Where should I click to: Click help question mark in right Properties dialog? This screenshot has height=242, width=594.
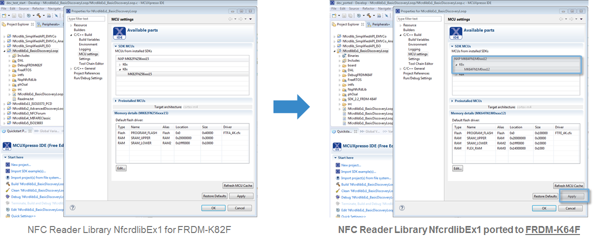tap(402, 208)
